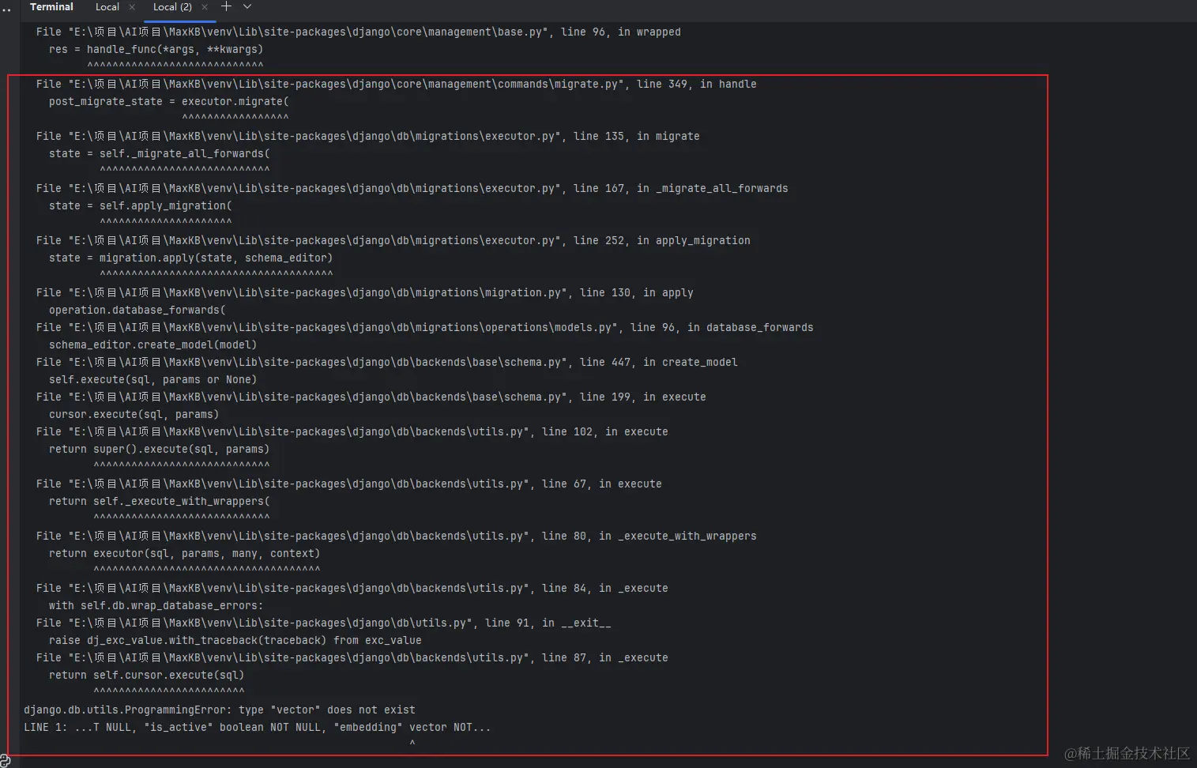Viewport: 1197px width, 768px height.
Task: Open backends utils.py line 102 path
Action: (x=299, y=432)
